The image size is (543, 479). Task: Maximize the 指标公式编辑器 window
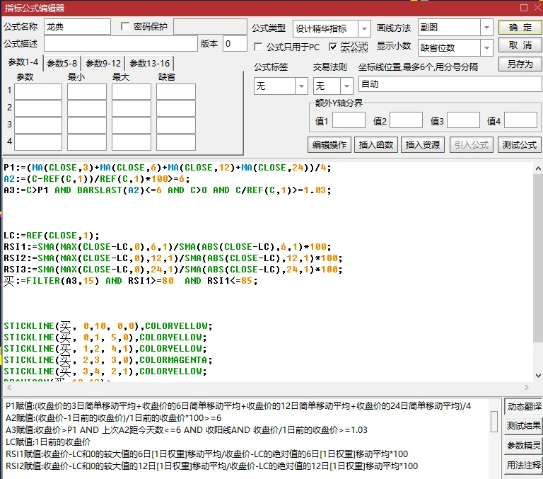point(524,7)
